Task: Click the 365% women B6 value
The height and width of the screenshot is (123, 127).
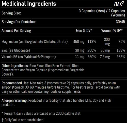Action: click(x=121, y=57)
